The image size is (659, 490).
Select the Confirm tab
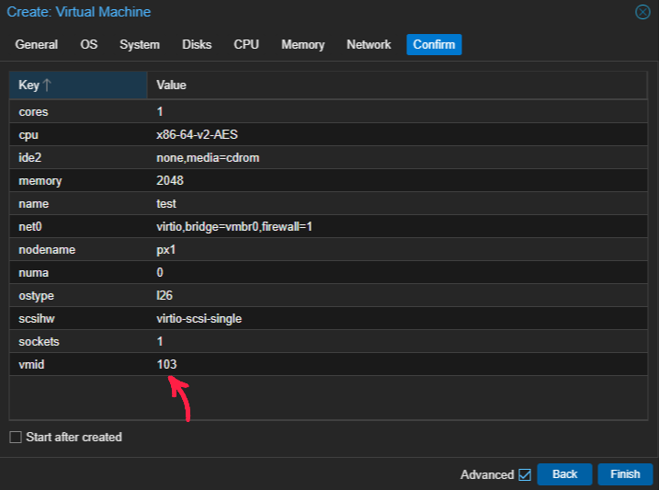[434, 44]
